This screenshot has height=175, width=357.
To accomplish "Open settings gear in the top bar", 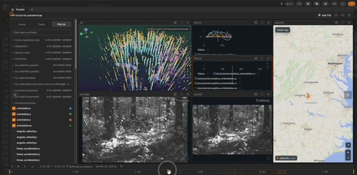I will 326,4.
